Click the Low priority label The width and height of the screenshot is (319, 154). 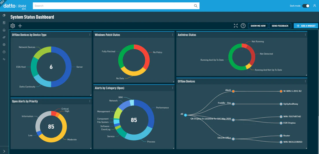(30, 135)
